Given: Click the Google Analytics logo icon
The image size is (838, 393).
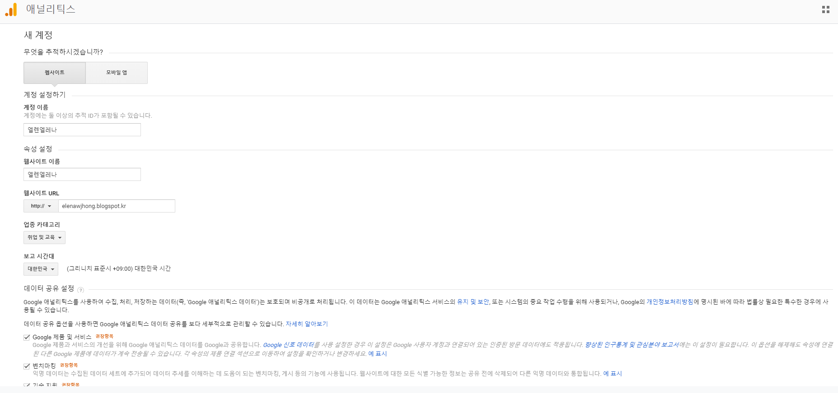Looking at the screenshot, I should [x=11, y=9].
